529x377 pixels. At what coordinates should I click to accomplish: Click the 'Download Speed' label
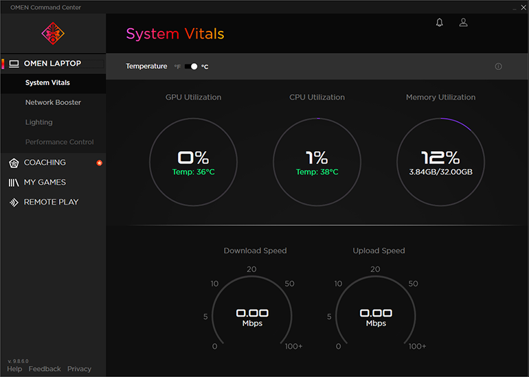point(255,251)
